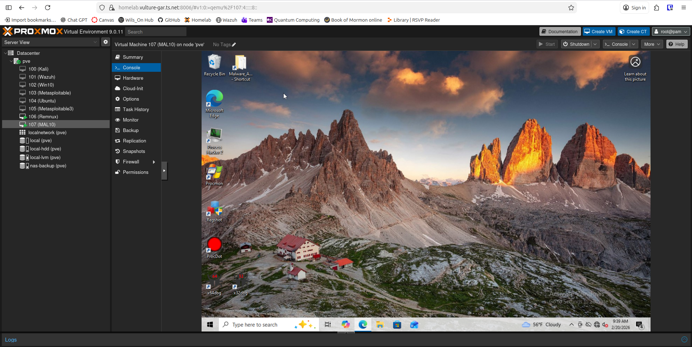
Task: Collapse the pve node in the tree
Action: tap(11, 61)
